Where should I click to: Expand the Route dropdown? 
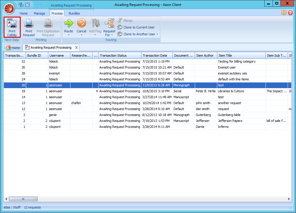point(68,35)
